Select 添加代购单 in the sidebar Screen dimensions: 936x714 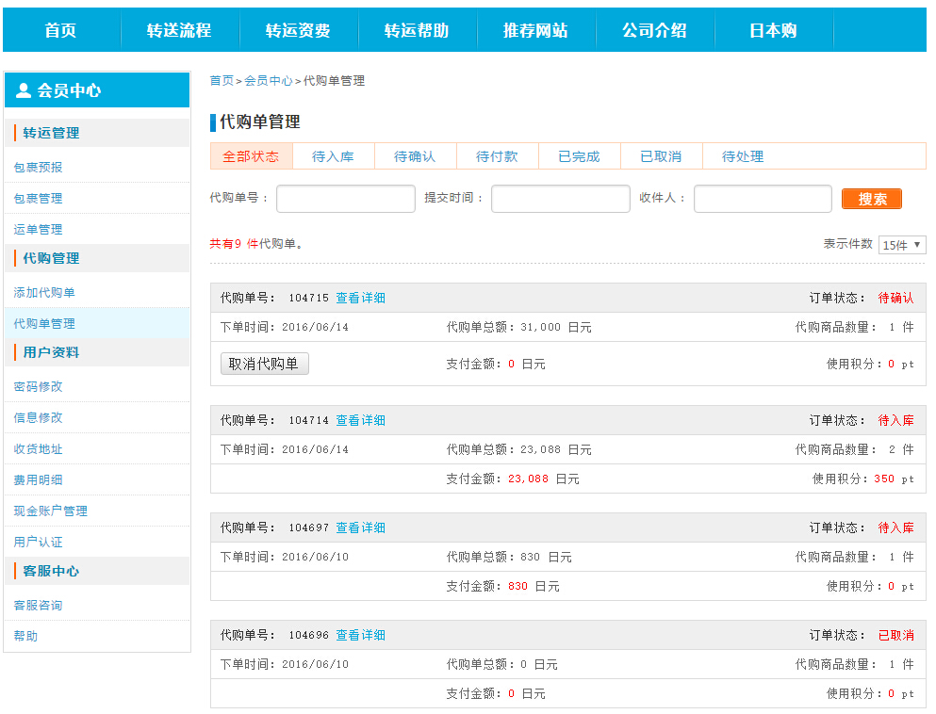point(44,292)
